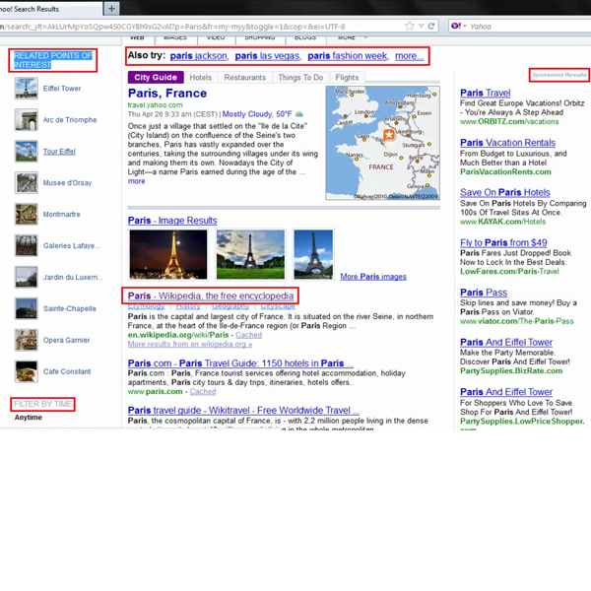Follow the Musee d'Orsay link

[x=67, y=183]
